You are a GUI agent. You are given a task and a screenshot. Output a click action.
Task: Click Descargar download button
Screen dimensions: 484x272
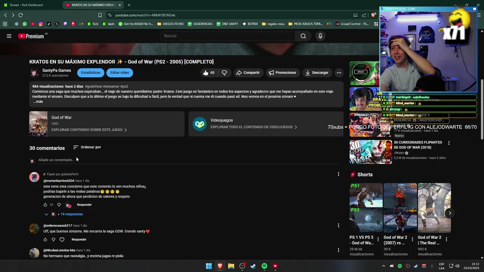(317, 73)
